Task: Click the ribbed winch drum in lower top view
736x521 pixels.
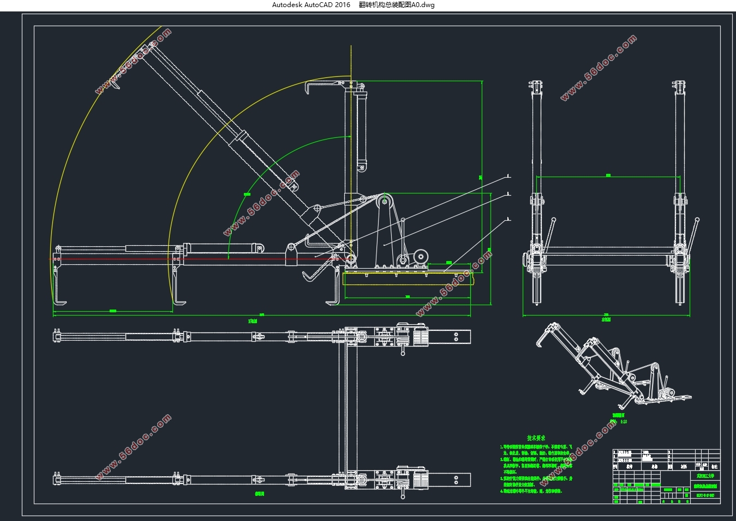Action: coord(420,481)
